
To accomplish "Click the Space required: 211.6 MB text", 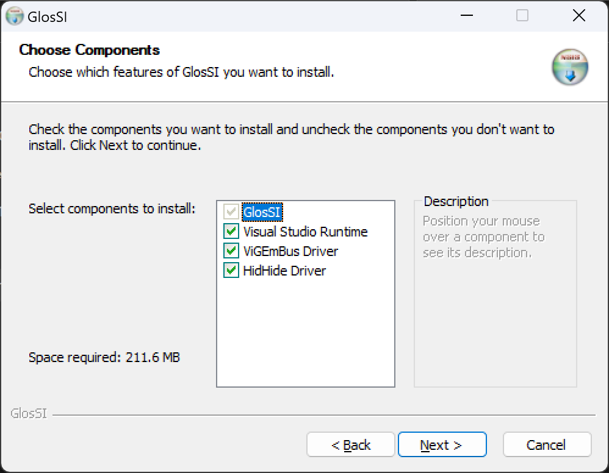I will pos(104,357).
